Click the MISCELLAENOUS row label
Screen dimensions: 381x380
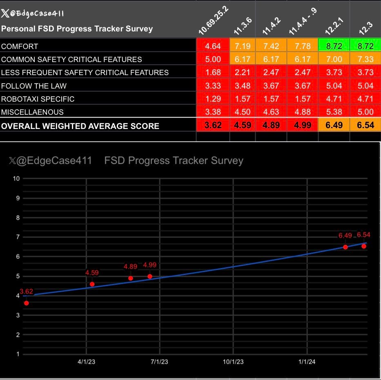tap(32, 112)
